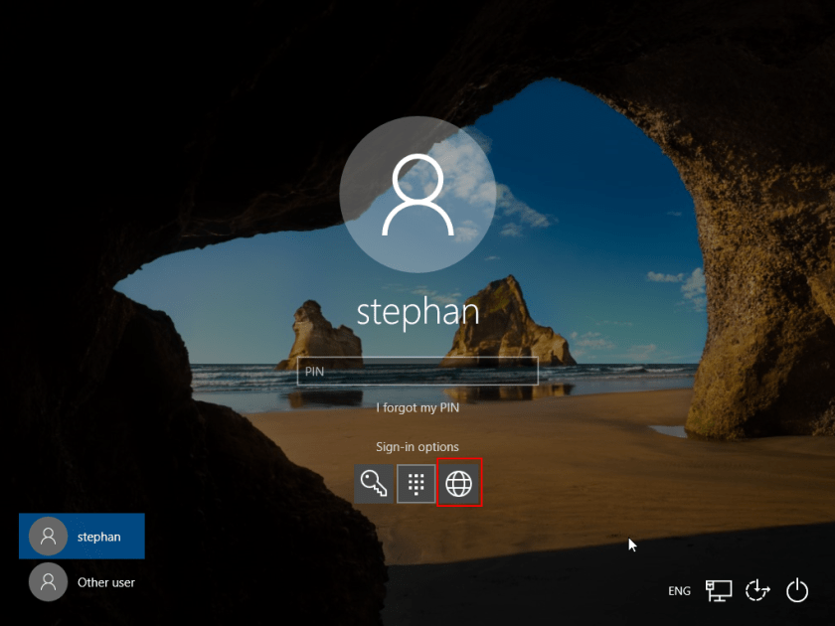
Task: Open the power options icon
Action: tap(797, 591)
